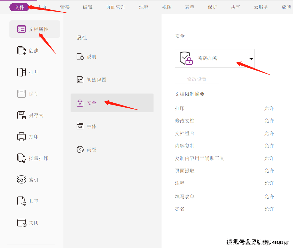Switch to the 表单 tab

189,7
